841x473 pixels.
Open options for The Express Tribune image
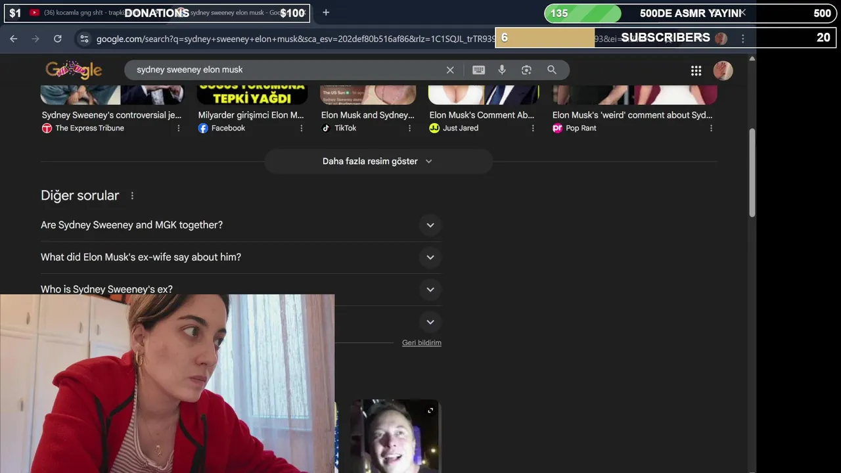coord(179,128)
